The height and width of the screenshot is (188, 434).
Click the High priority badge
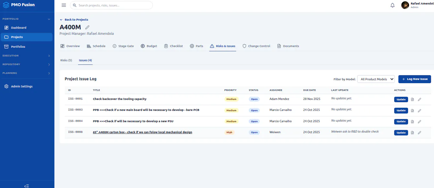coord(229,132)
